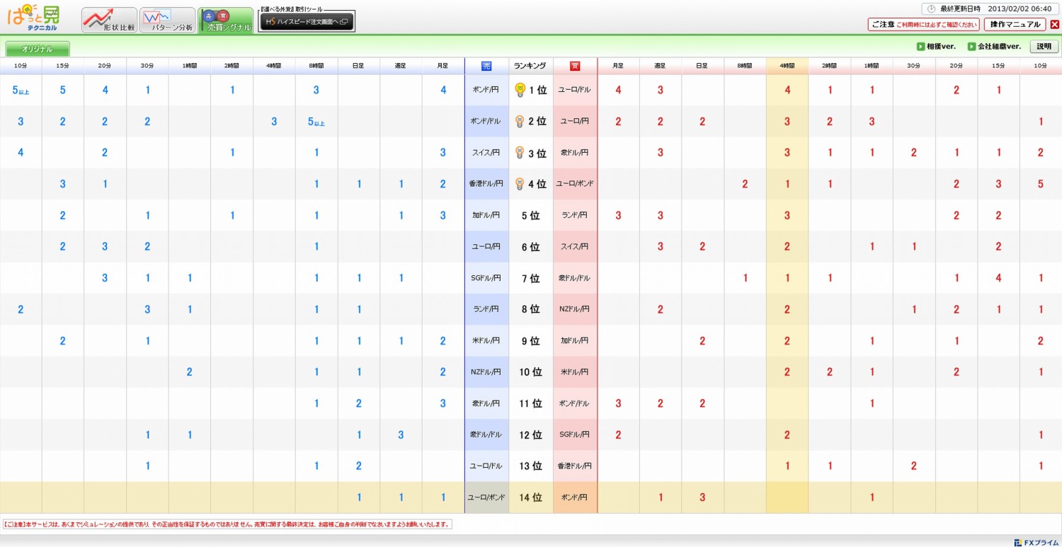
Task: Click the blue 売 sell header icon
Action: [x=486, y=66]
